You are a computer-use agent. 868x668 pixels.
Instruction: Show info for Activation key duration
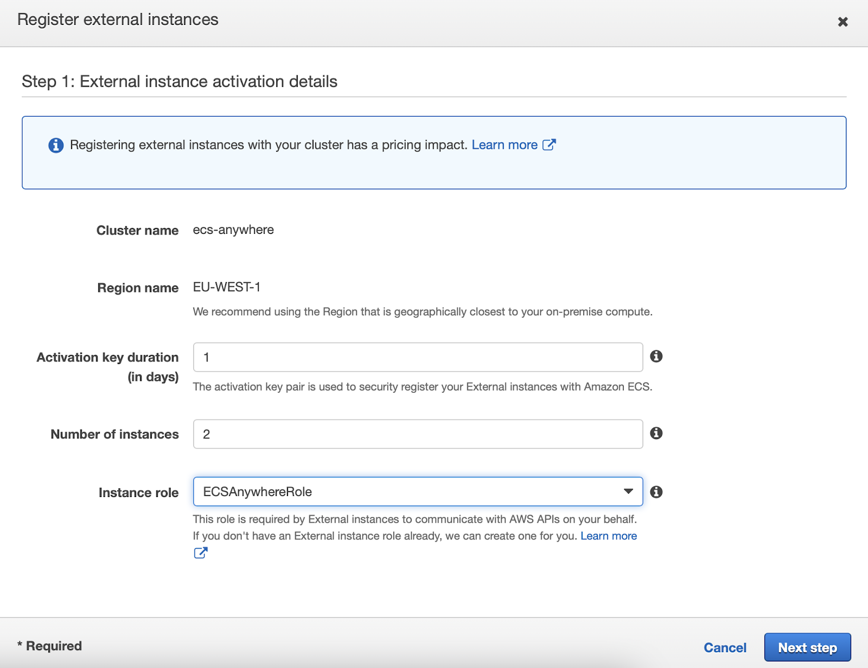pyautogui.click(x=656, y=357)
